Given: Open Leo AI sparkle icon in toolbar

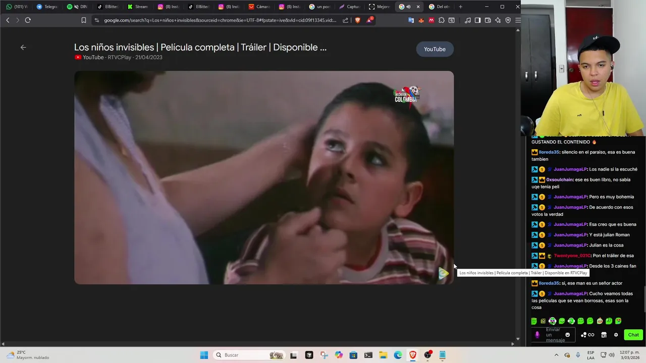Looking at the screenshot, I should 498,20.
